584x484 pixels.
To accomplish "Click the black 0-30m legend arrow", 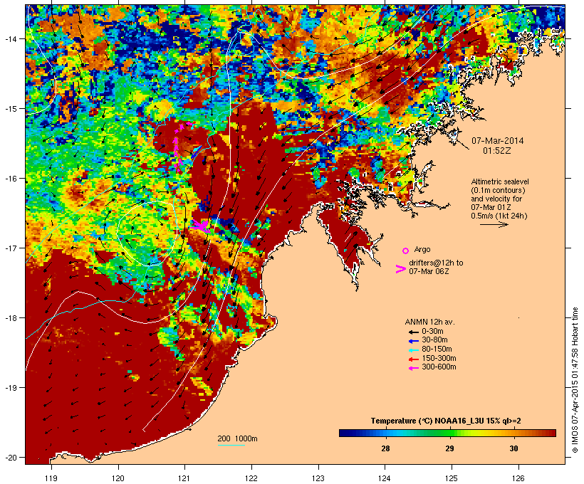I will 413,332.
